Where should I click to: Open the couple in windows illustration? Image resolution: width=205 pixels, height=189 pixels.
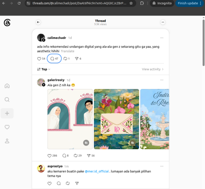(x=70, y=119)
